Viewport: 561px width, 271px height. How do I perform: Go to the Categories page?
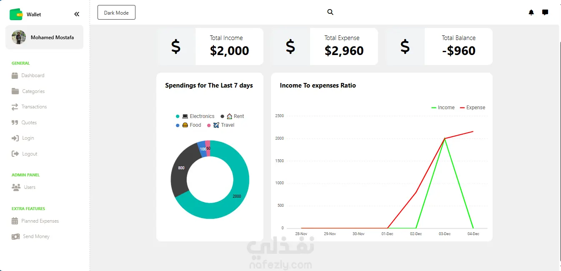click(x=33, y=91)
